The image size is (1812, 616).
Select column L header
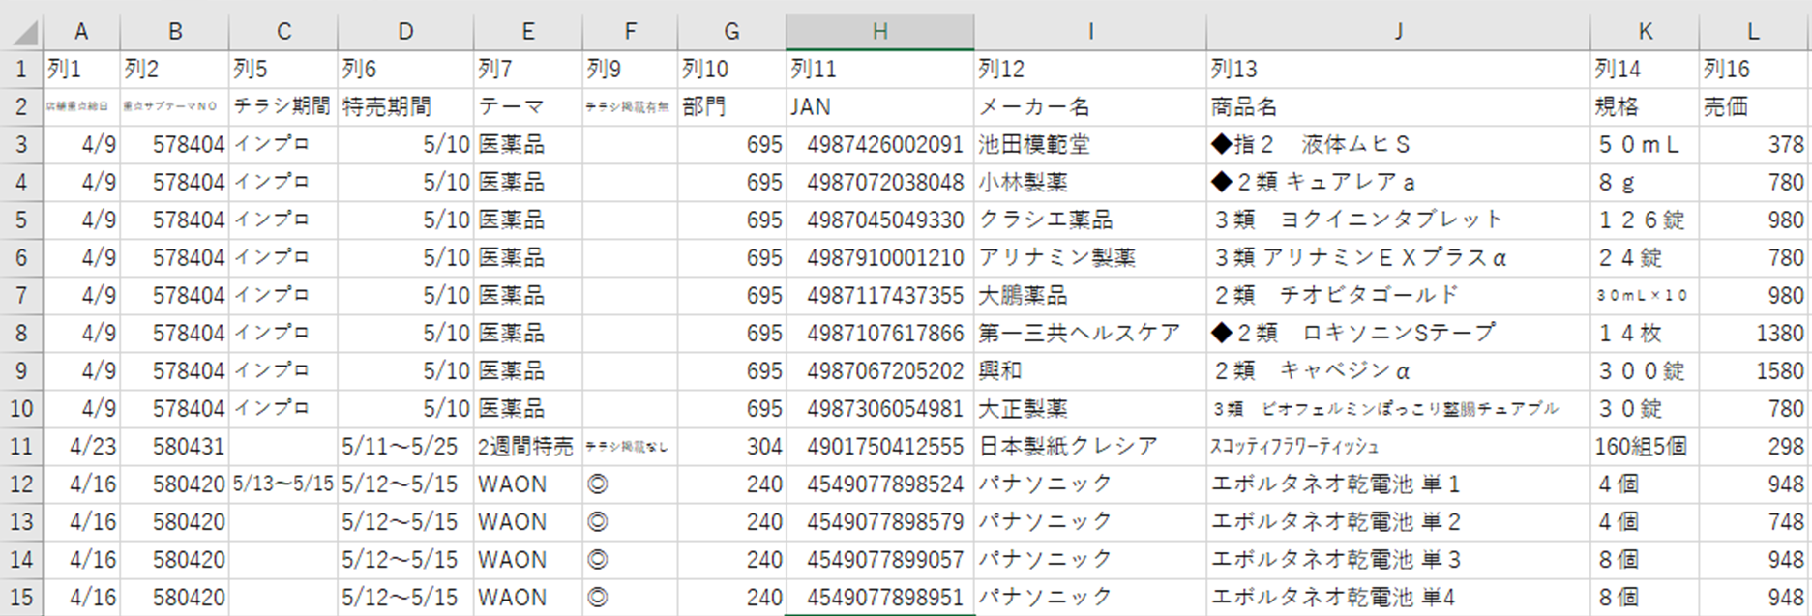point(1753,32)
